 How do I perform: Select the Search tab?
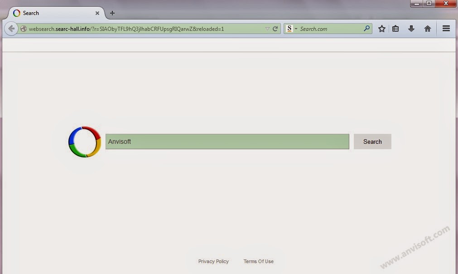point(56,13)
